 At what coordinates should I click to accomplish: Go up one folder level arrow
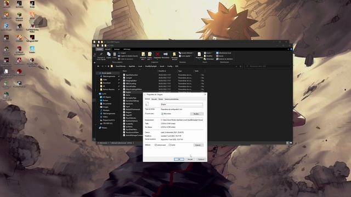(109, 66)
